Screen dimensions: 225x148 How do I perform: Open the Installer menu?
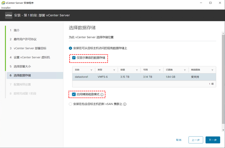pos(6,8)
